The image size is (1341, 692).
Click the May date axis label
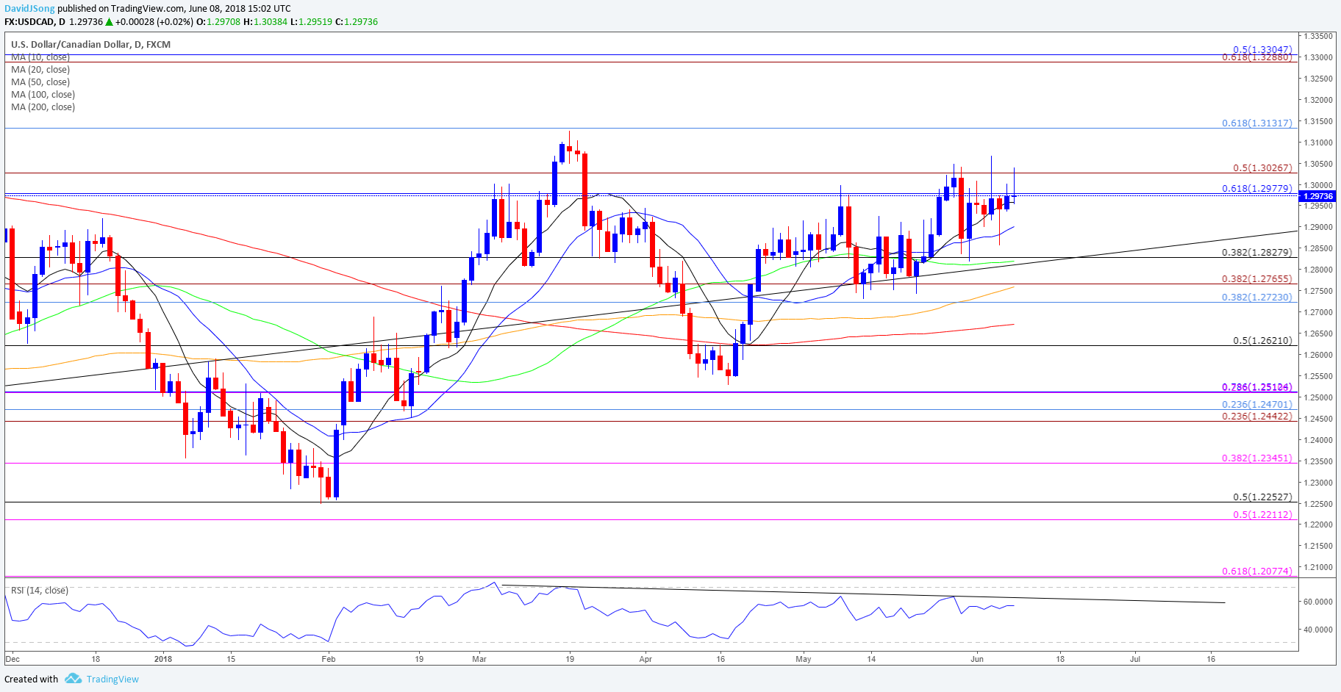click(804, 659)
